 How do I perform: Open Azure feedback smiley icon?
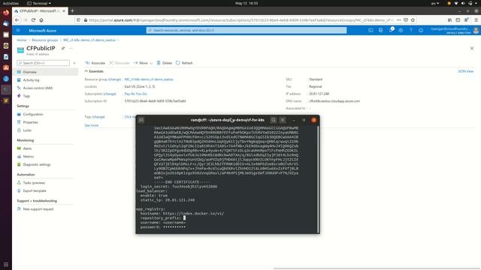coord(421,30)
